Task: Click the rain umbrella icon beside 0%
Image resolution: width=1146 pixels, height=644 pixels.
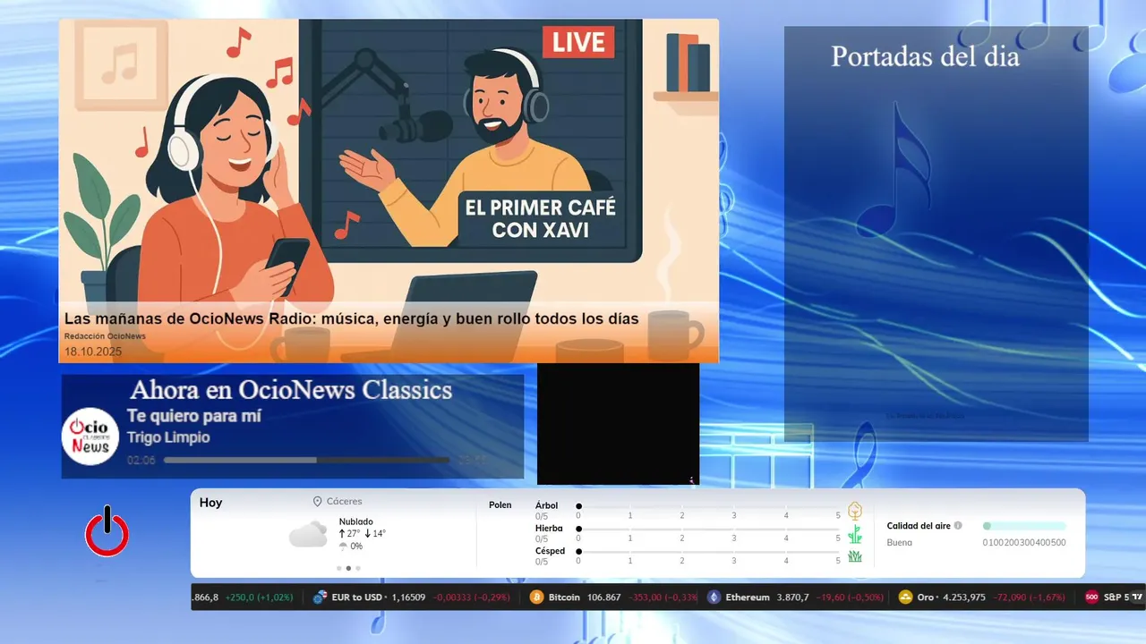Action: tap(343, 546)
